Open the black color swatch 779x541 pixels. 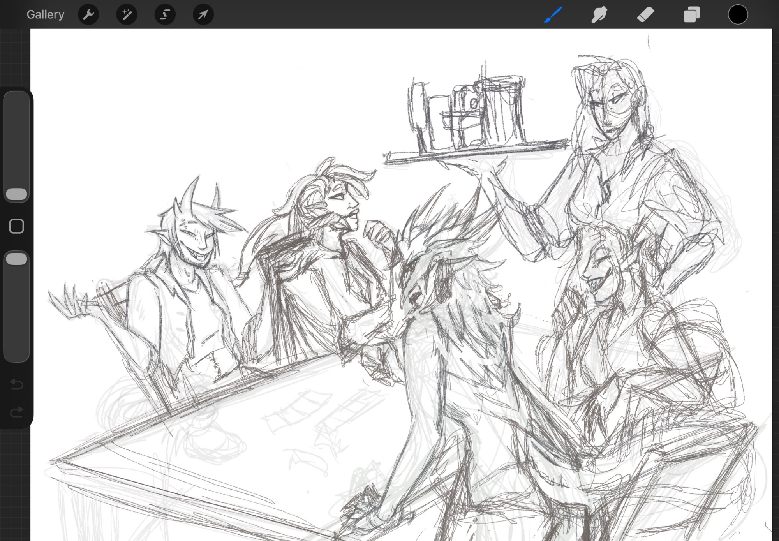click(x=738, y=15)
